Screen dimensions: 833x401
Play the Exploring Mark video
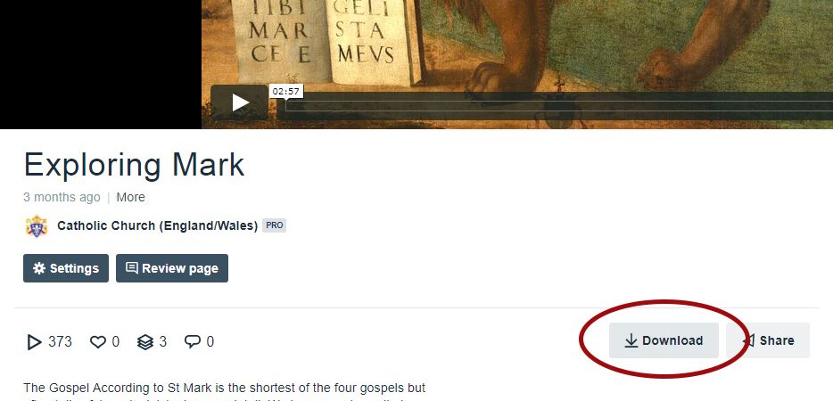point(240,102)
